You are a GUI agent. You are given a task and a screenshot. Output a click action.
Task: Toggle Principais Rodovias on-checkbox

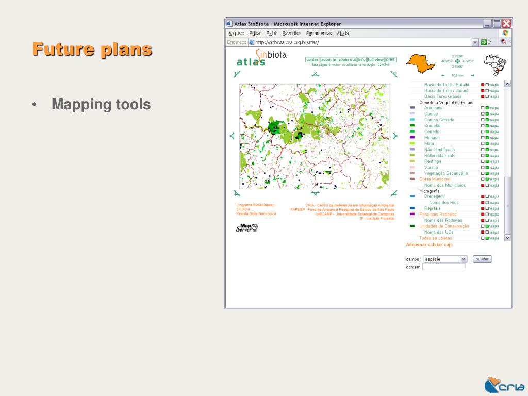click(487, 214)
